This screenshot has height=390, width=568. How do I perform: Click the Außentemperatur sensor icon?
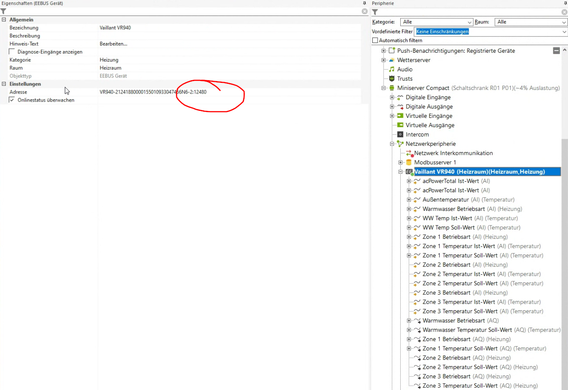pyautogui.click(x=417, y=200)
